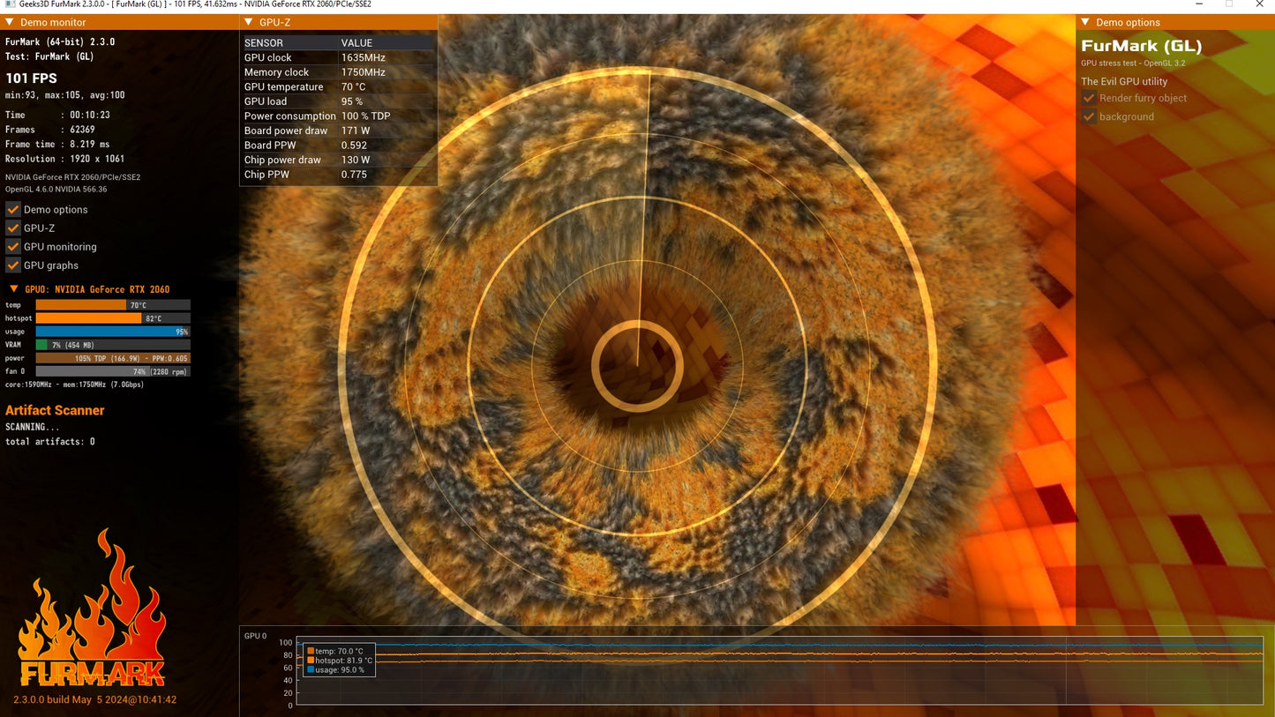Click the 0.775 value
The width and height of the screenshot is (1275, 717).
pyautogui.click(x=354, y=175)
